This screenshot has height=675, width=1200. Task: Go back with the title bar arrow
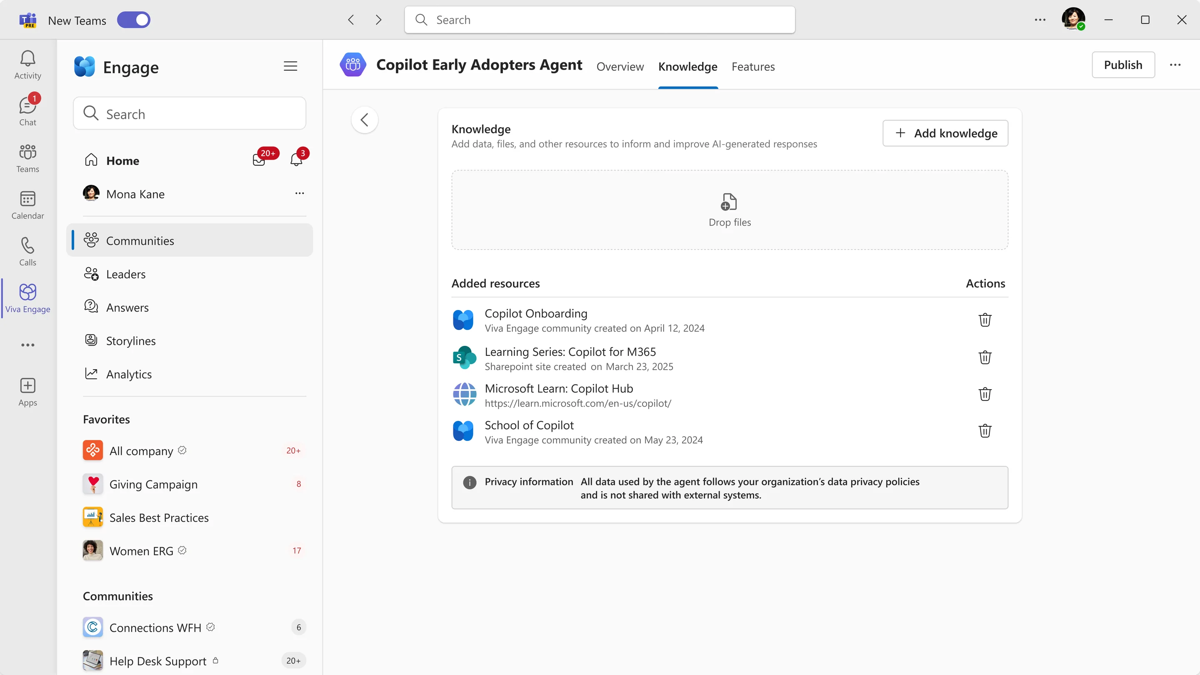pyautogui.click(x=351, y=20)
